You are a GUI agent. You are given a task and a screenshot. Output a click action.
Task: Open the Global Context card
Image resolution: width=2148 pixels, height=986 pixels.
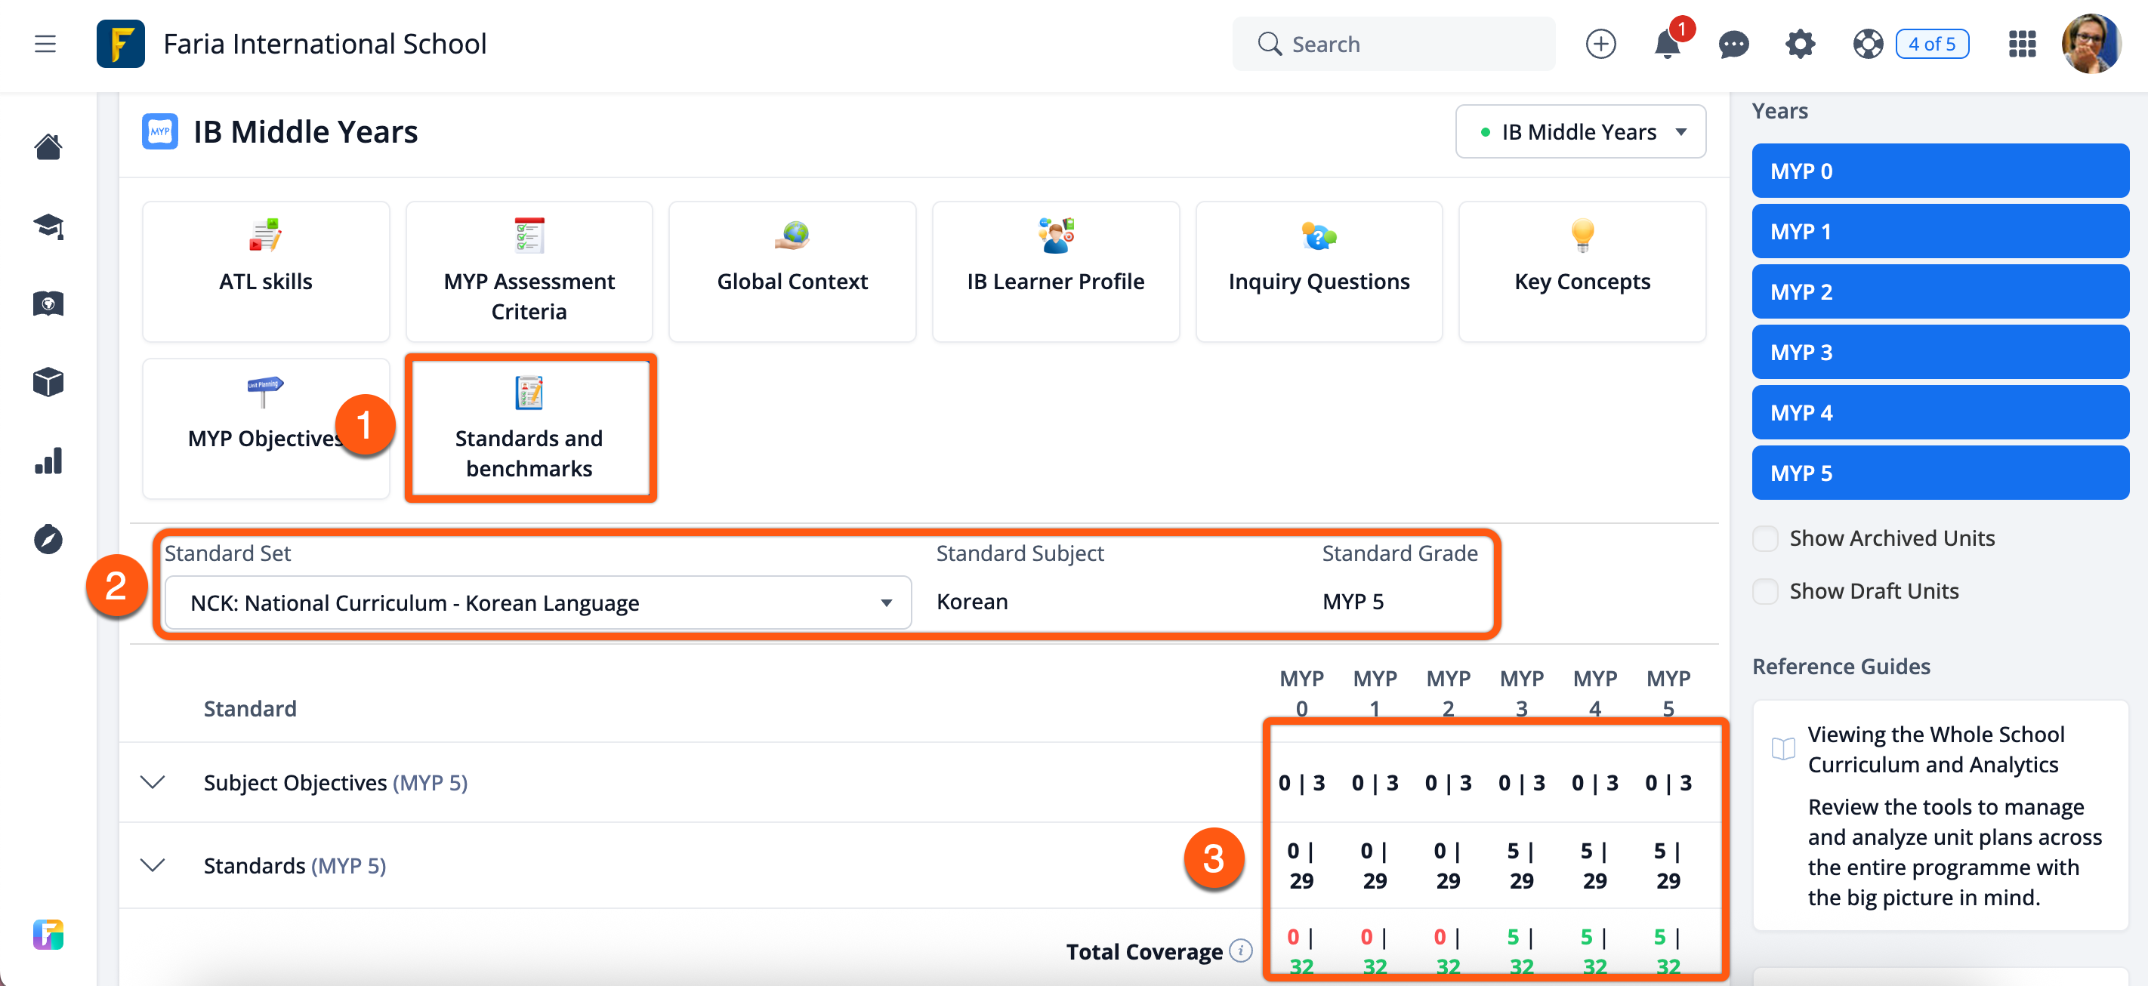792,272
